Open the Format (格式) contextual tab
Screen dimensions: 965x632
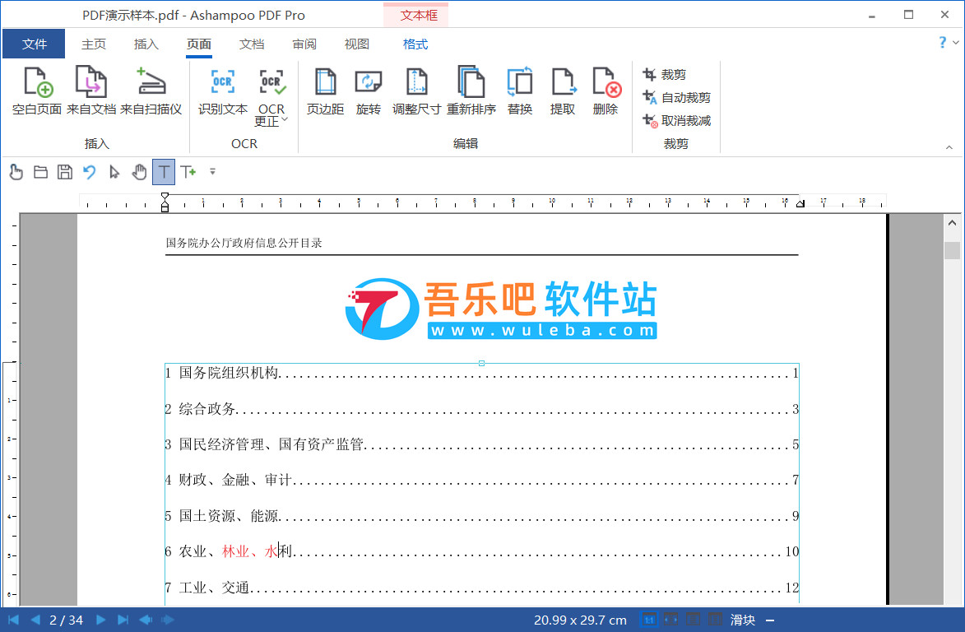(415, 44)
